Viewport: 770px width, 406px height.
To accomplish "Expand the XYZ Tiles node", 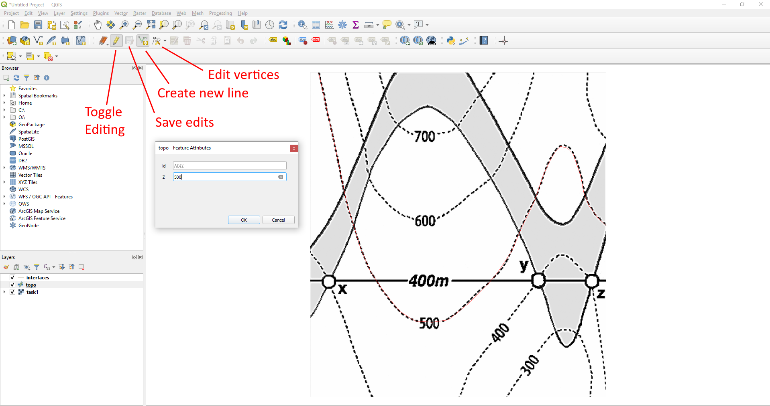I will (x=4, y=182).
